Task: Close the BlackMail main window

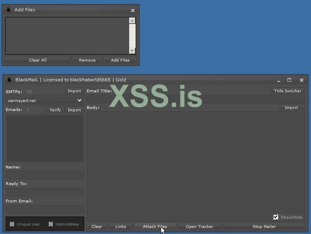Action: 301,80
